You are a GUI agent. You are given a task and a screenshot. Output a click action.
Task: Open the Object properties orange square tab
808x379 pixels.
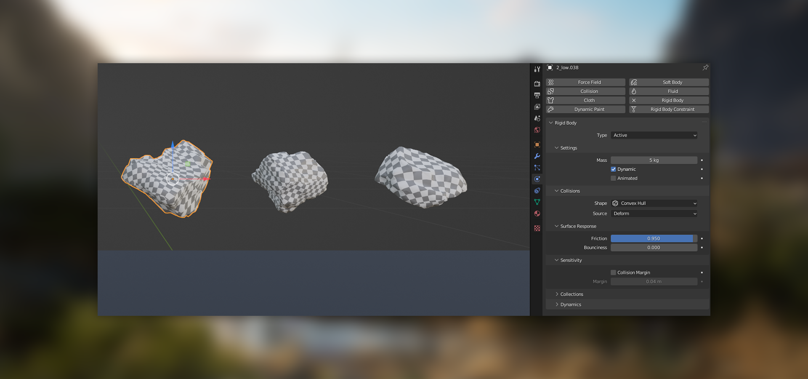coord(537,145)
